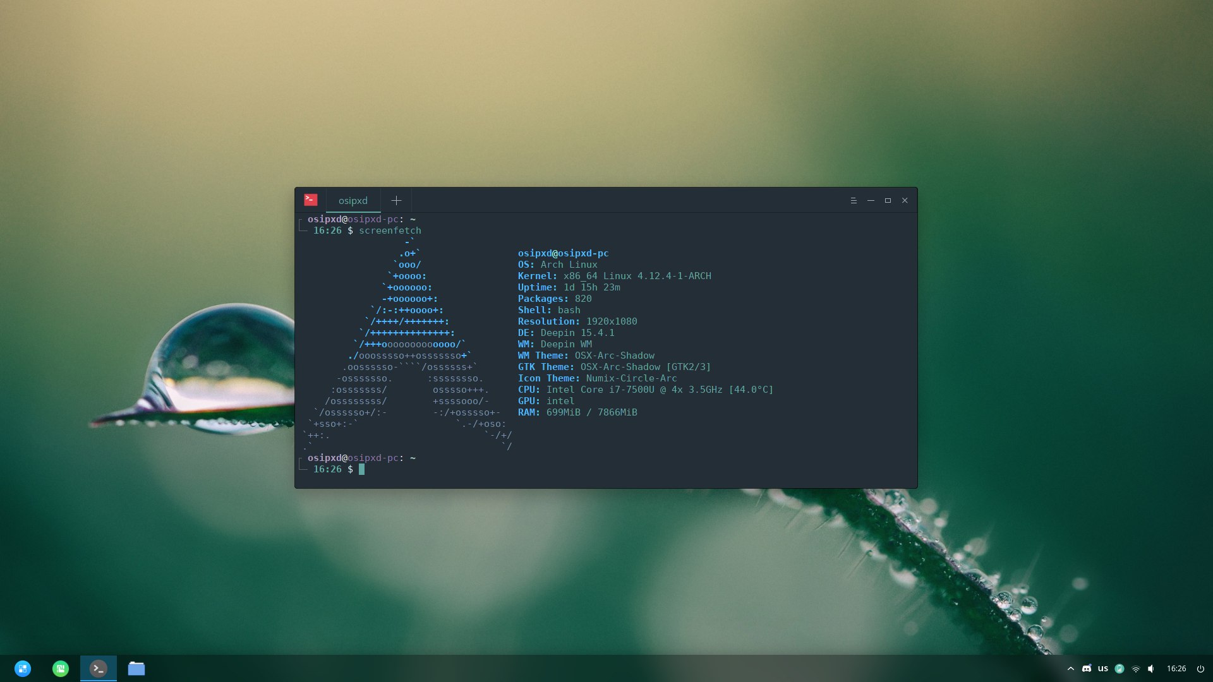Screen dimensions: 1213x682
Task: Open the volume speaker tray icon
Action: (1151, 669)
